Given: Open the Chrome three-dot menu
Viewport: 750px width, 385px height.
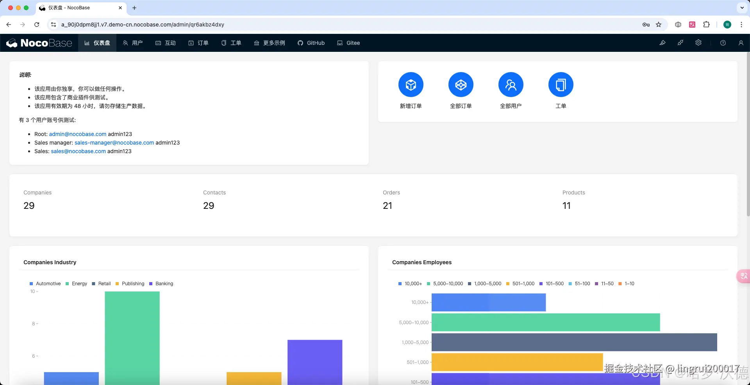Looking at the screenshot, I should point(741,25).
